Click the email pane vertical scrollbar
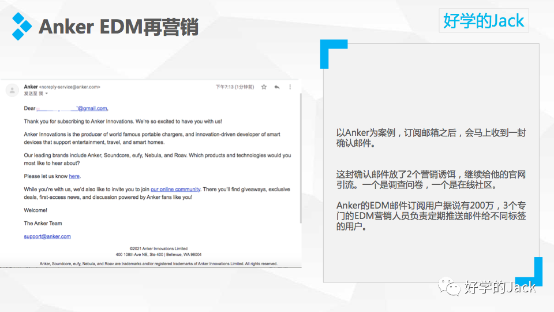Viewport: 554px width, 312px height. tap(301, 158)
